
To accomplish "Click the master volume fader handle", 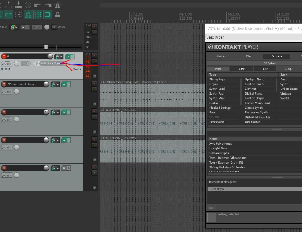I will click(x=46, y=47).
